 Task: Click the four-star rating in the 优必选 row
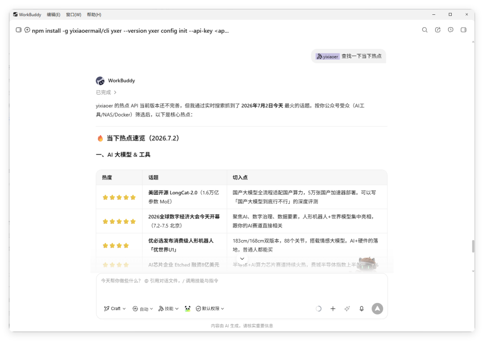116,245
